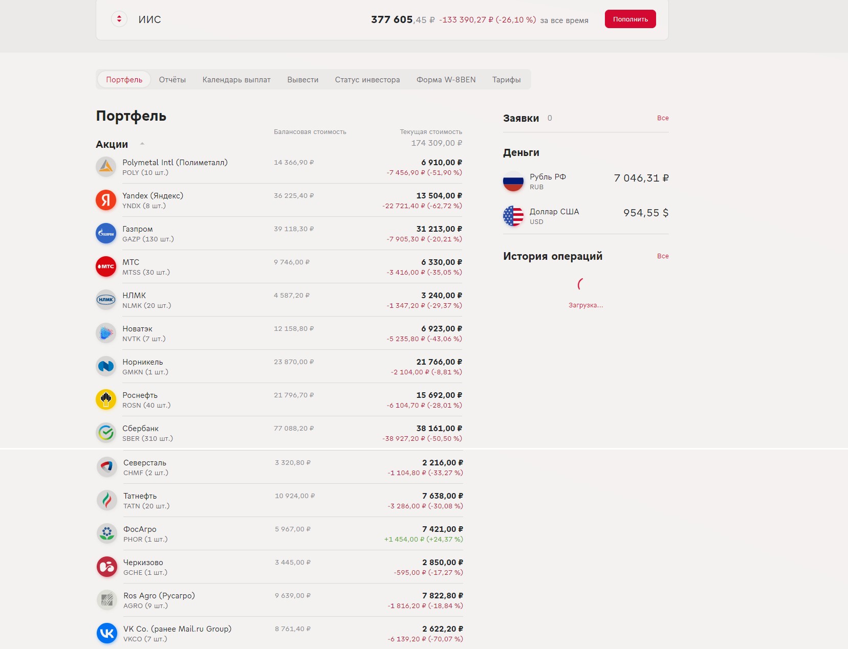The width and height of the screenshot is (848, 649).
Task: Open the Тарифы tab
Action: click(x=507, y=80)
